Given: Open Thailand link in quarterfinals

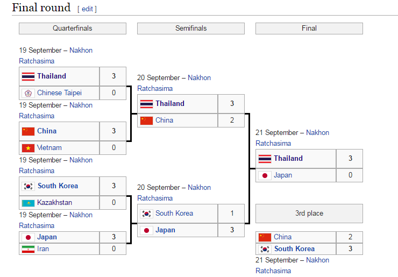Looking at the screenshot, I should tap(52, 76).
